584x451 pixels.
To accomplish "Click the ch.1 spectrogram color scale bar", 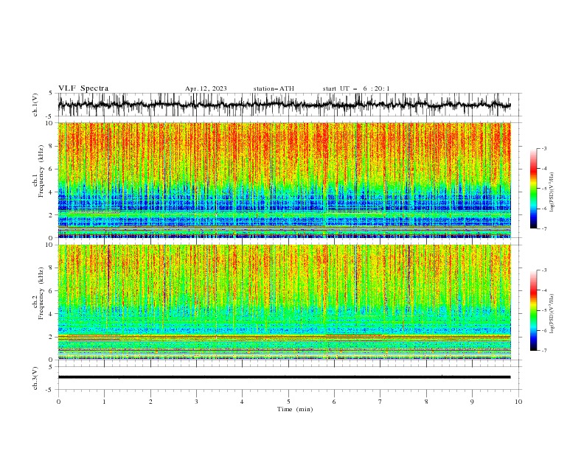I will [533, 189].
